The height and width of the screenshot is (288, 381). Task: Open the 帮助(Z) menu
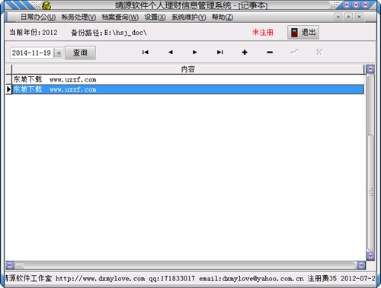223,18
